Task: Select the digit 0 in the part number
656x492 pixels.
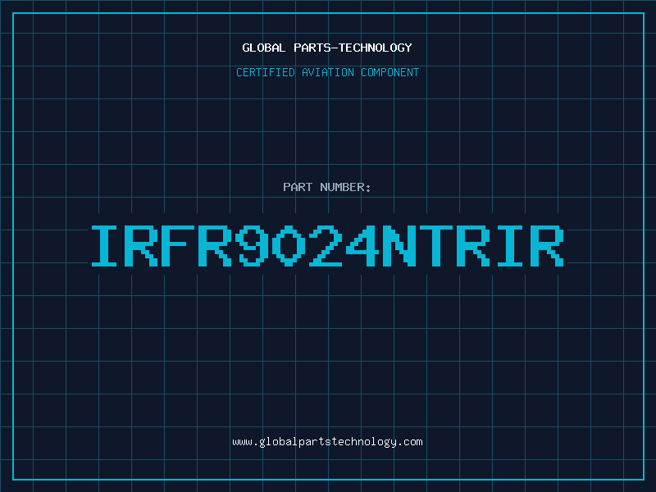Action: pyautogui.click(x=289, y=246)
